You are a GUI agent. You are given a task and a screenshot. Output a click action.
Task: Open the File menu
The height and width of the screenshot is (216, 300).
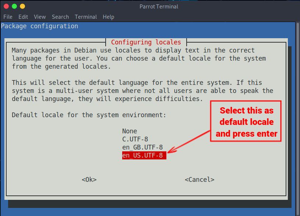[x=8, y=17]
